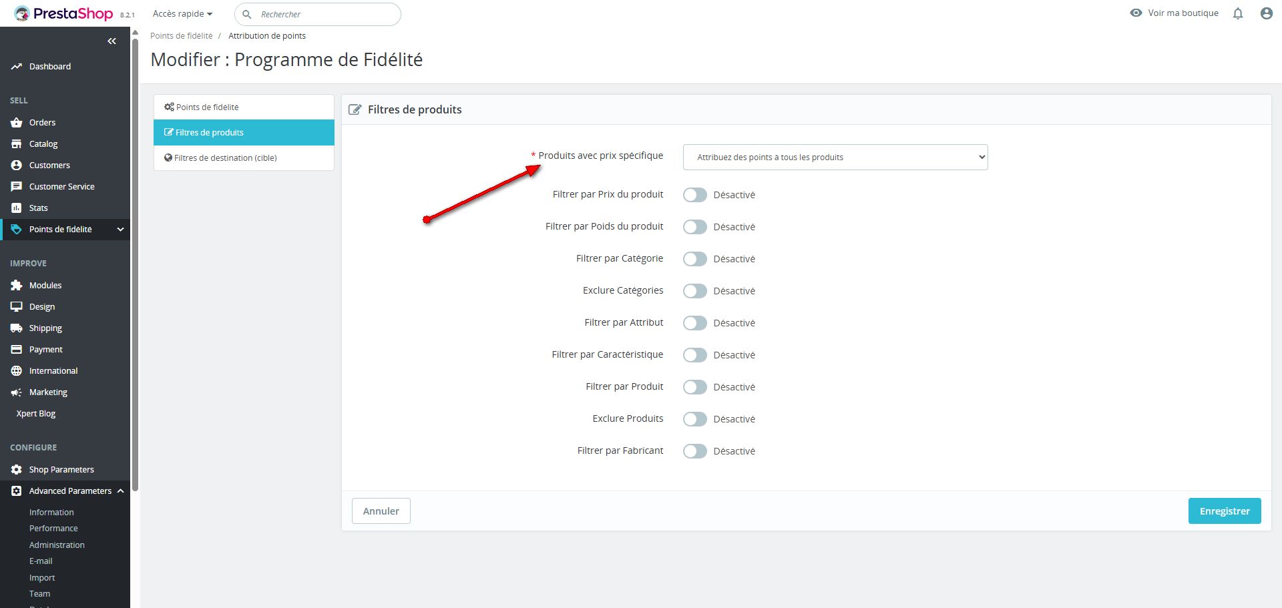
Task: Click the Orders basket icon
Action: [17, 123]
